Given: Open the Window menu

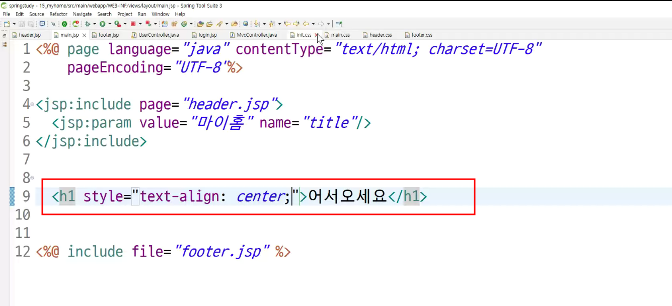Looking at the screenshot, I should [161, 14].
